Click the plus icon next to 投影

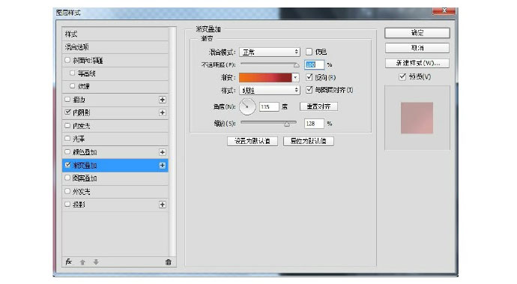163,205
